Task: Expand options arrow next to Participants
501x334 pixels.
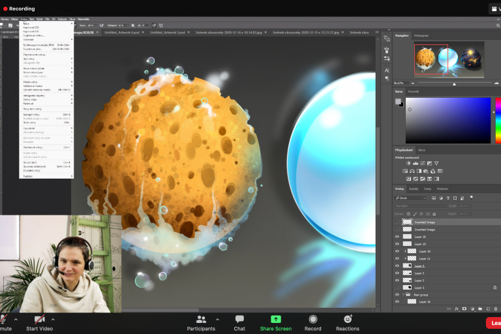Action: [x=217, y=320]
